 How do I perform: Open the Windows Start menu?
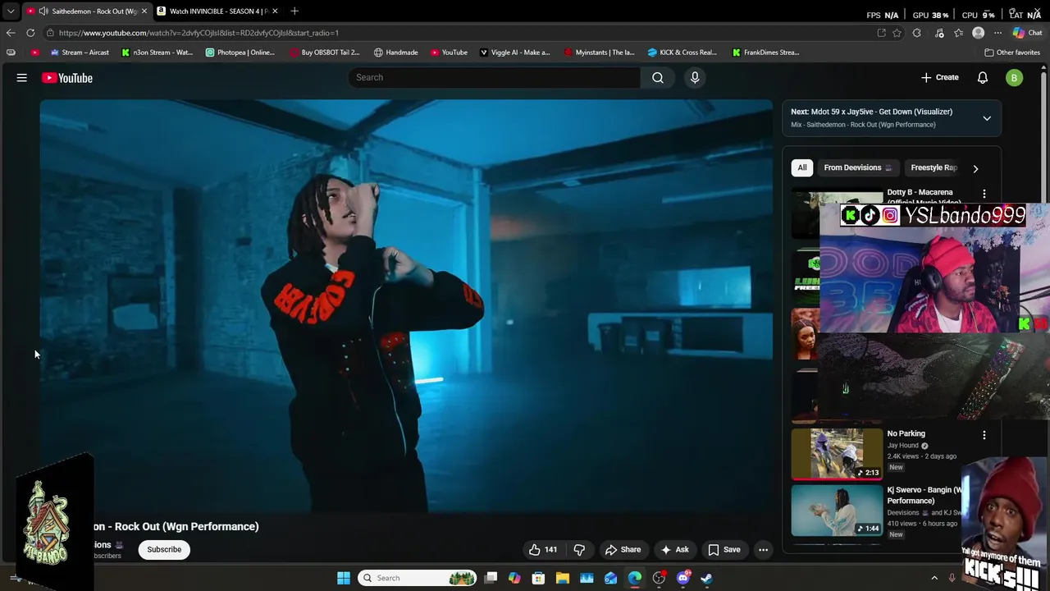(x=344, y=578)
